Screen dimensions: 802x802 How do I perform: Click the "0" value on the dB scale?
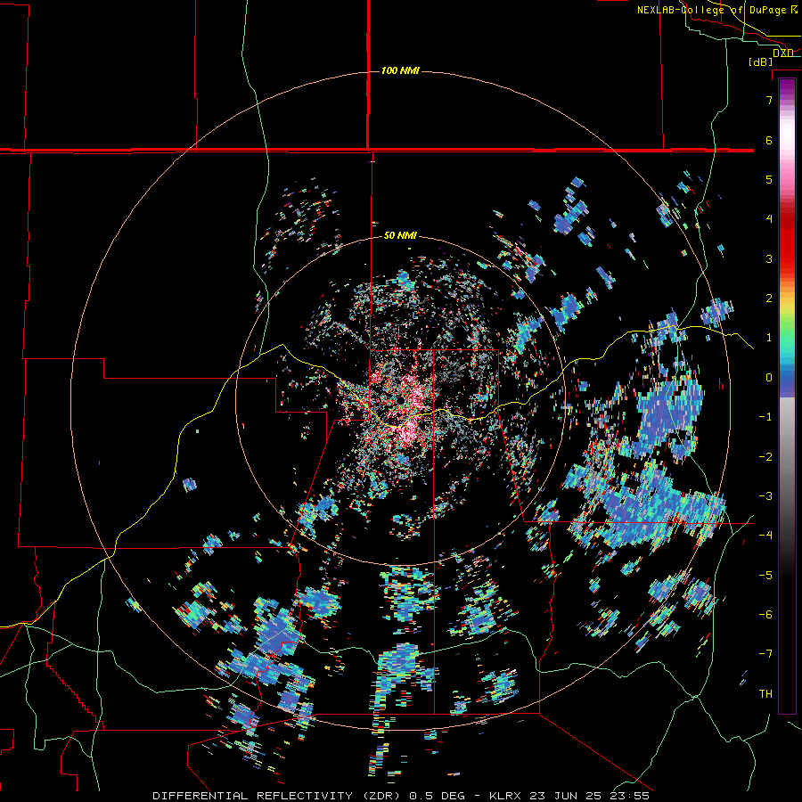click(769, 378)
